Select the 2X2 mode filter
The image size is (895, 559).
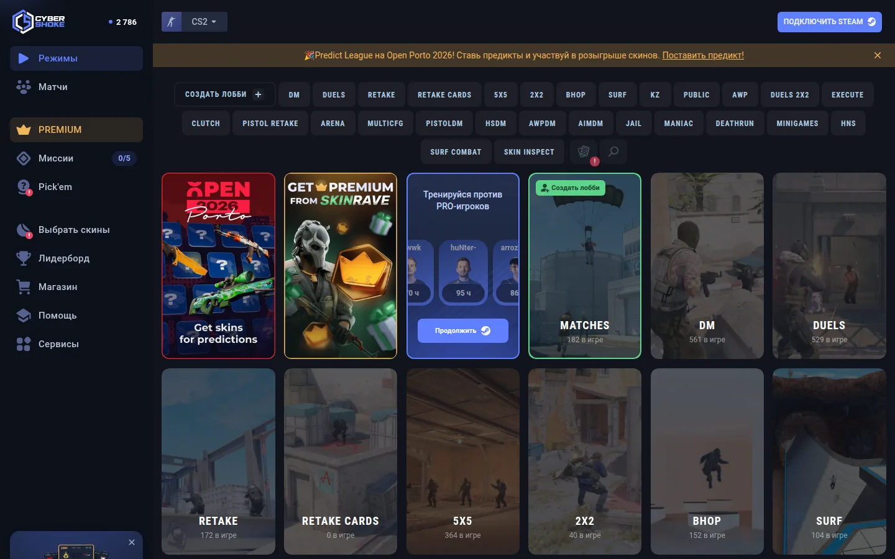(x=537, y=95)
